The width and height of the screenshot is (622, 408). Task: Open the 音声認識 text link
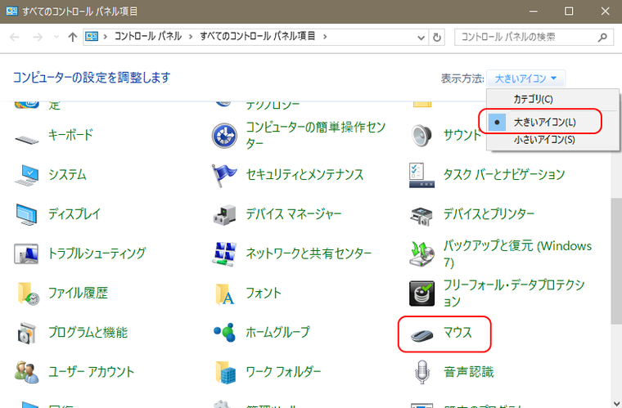(469, 372)
